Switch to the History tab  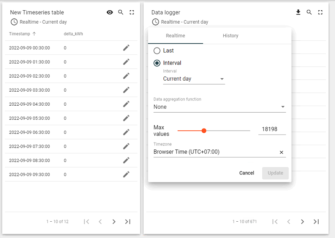[231, 36]
